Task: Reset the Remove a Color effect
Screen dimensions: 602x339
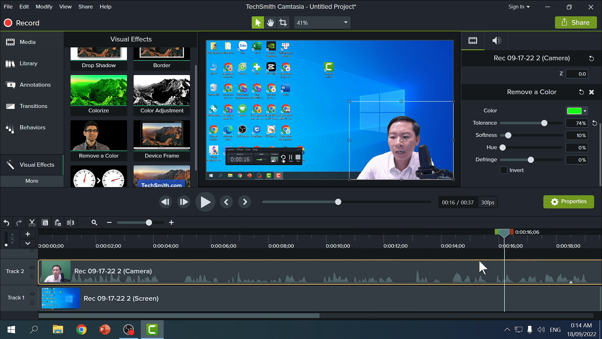Action: [581, 92]
